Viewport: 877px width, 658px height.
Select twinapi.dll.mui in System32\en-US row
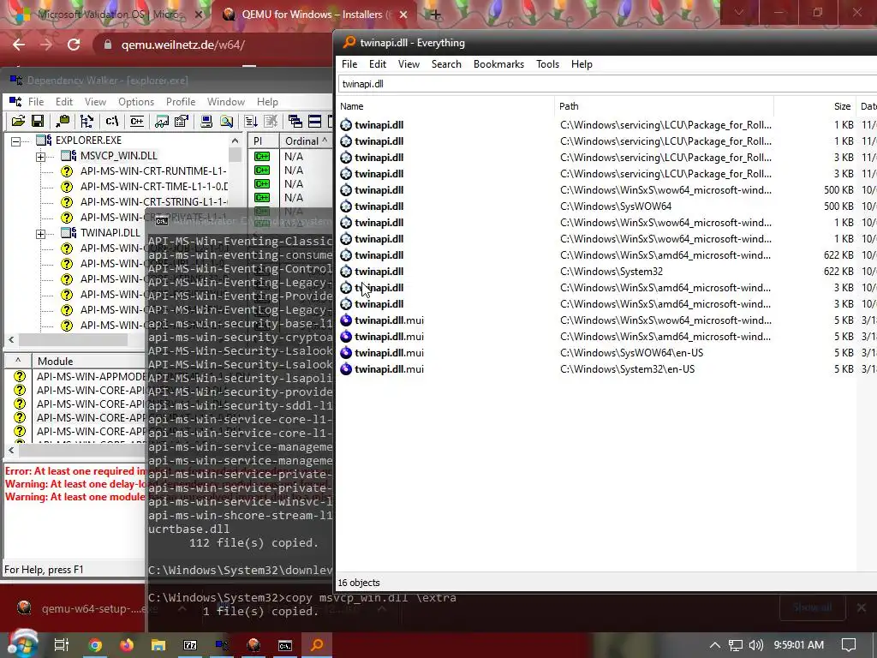(x=607, y=369)
